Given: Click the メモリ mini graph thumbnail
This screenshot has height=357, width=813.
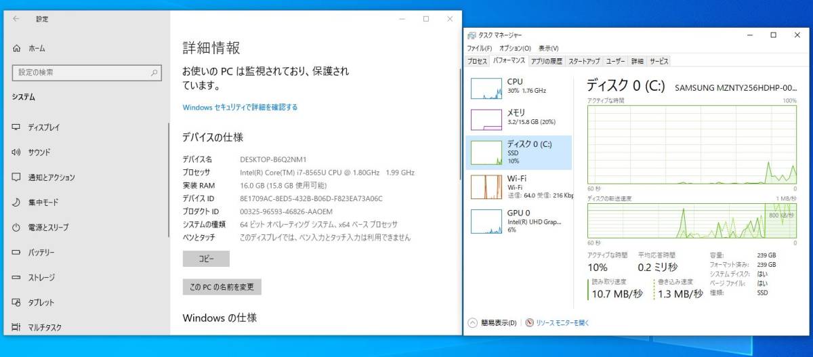Looking at the screenshot, I should tap(485, 120).
